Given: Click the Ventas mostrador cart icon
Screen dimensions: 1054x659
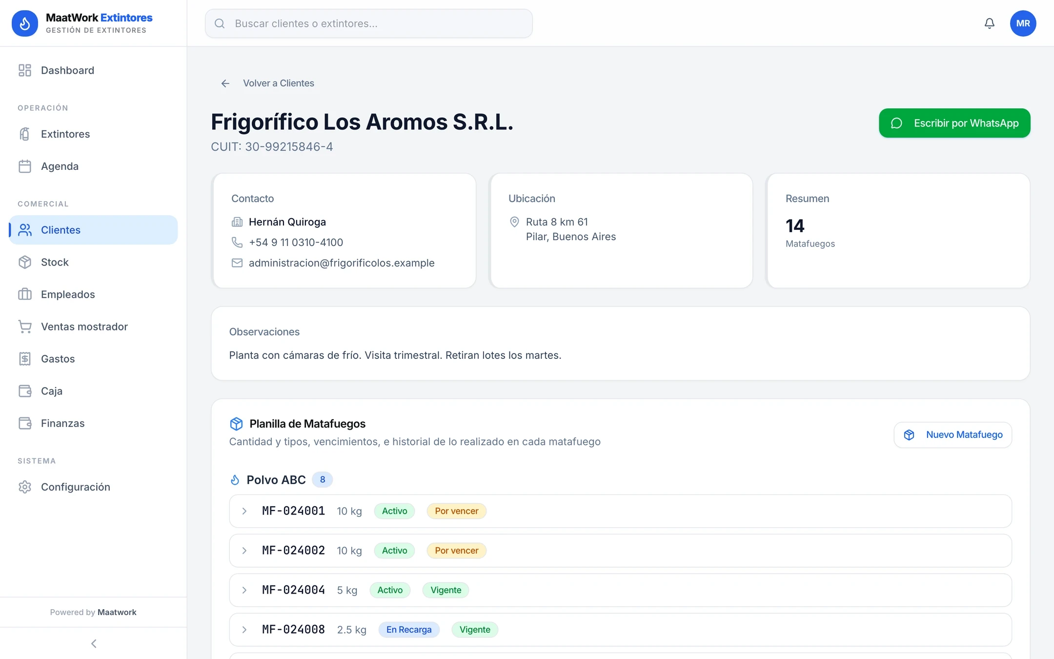Looking at the screenshot, I should pyautogui.click(x=25, y=327).
